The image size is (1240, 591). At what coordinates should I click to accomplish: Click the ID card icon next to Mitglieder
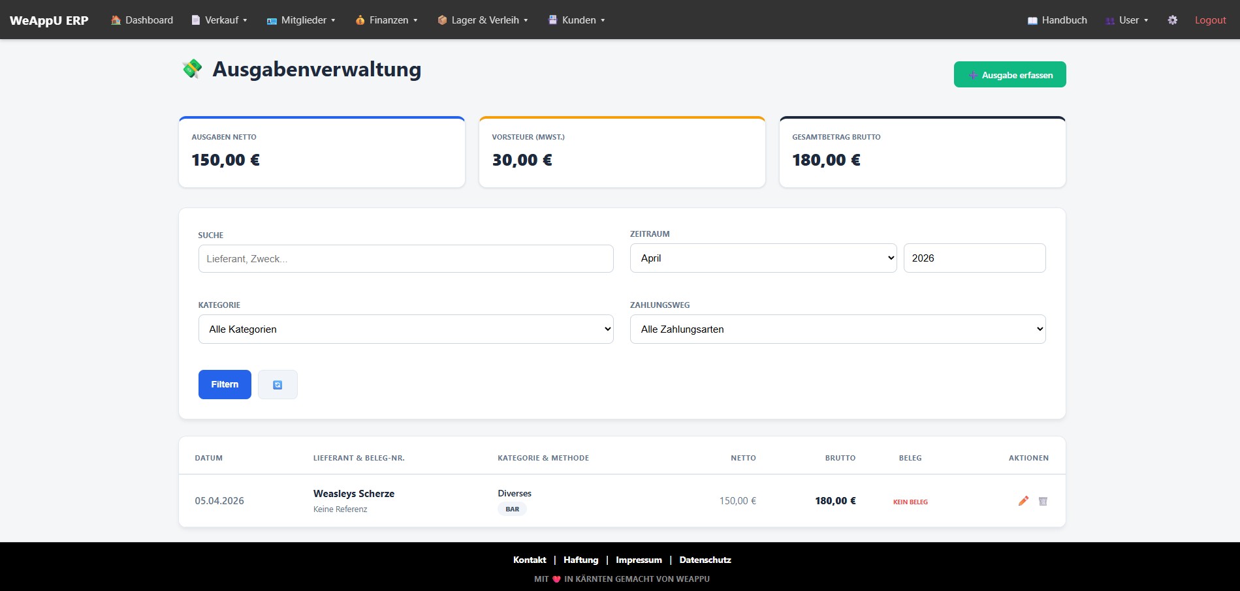272,21
